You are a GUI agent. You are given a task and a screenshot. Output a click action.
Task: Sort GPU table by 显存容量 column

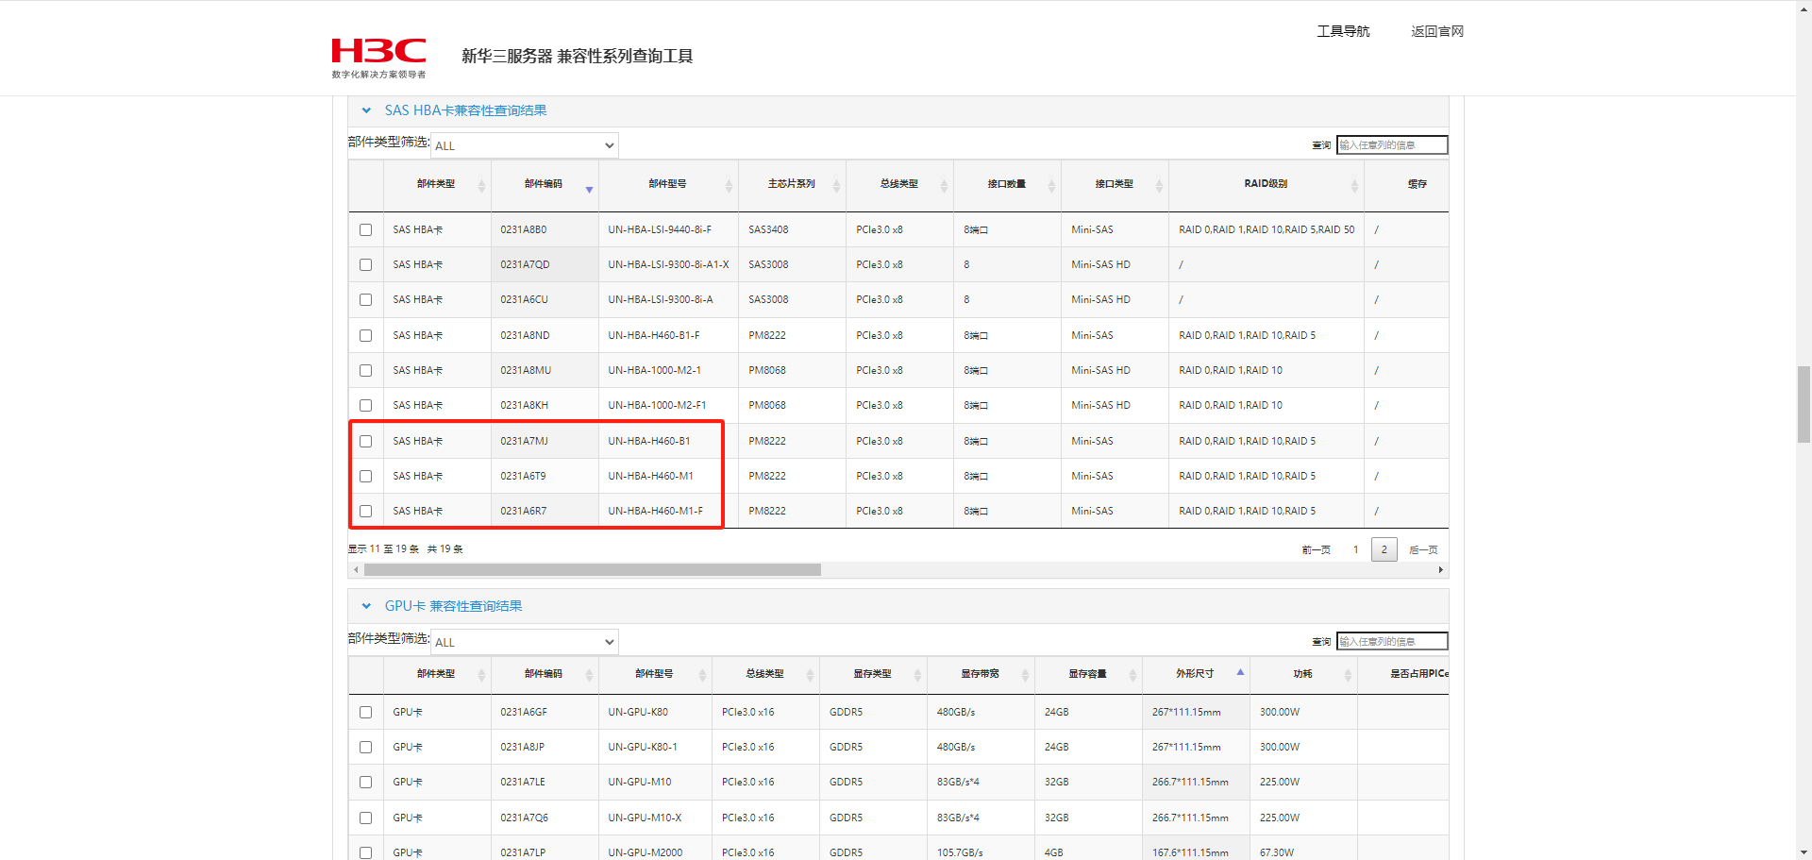[x=1087, y=674]
